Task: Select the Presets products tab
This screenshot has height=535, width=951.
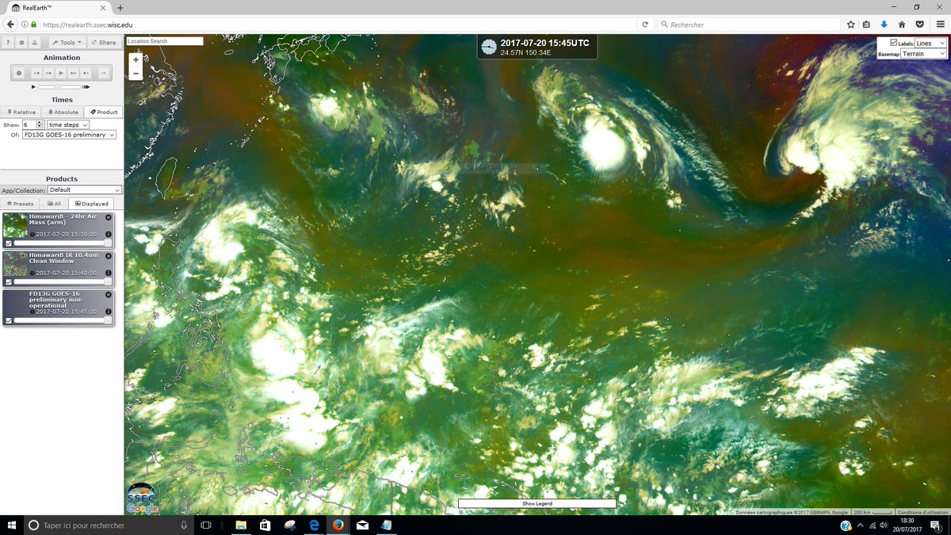Action: [x=21, y=204]
